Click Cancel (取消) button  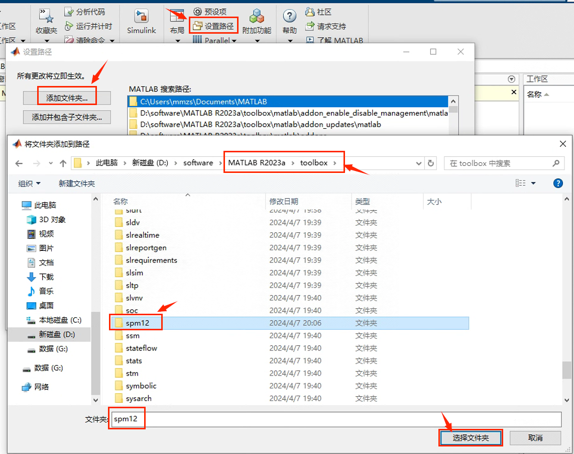pyautogui.click(x=535, y=438)
